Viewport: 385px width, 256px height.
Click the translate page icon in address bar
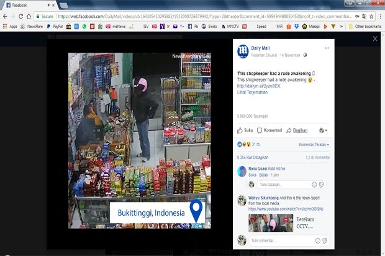tap(365, 17)
